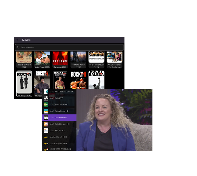Click the magnifier icon in search bar
Image resolution: width=197 pixels, height=176 pixels.
pyautogui.click(x=18, y=47)
